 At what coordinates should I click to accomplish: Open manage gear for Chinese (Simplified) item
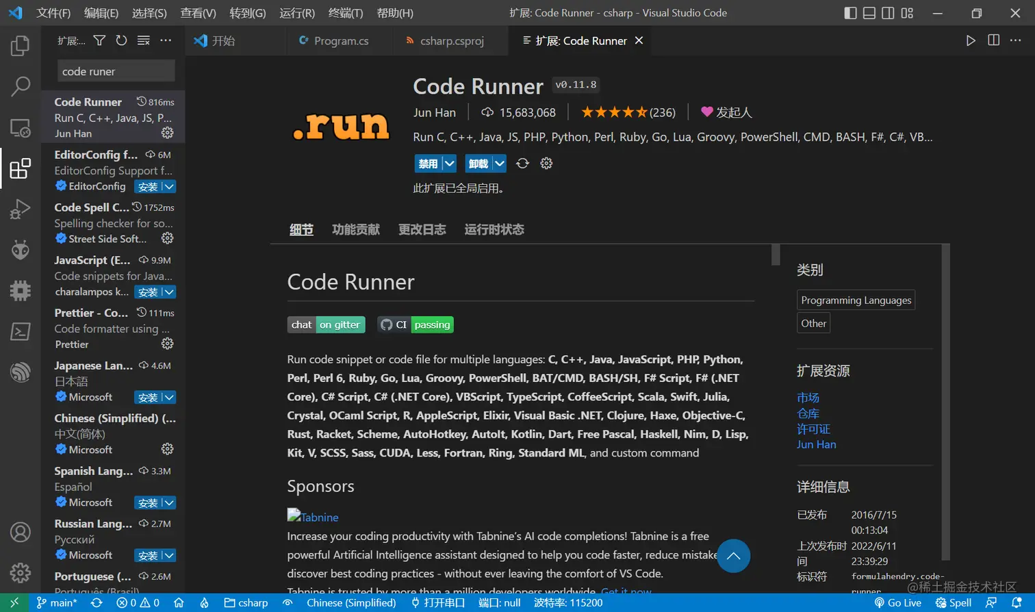point(167,449)
